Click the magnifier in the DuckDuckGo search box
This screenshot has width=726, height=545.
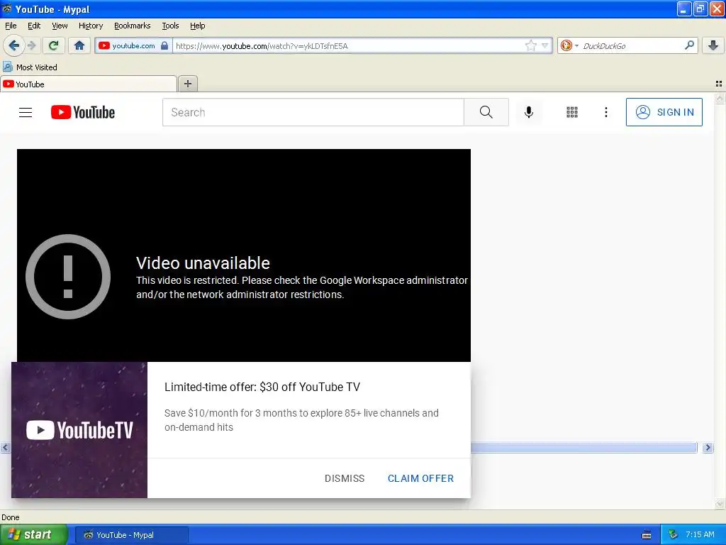(689, 45)
